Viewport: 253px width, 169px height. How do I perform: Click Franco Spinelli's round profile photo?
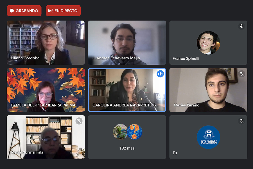pos(208,43)
